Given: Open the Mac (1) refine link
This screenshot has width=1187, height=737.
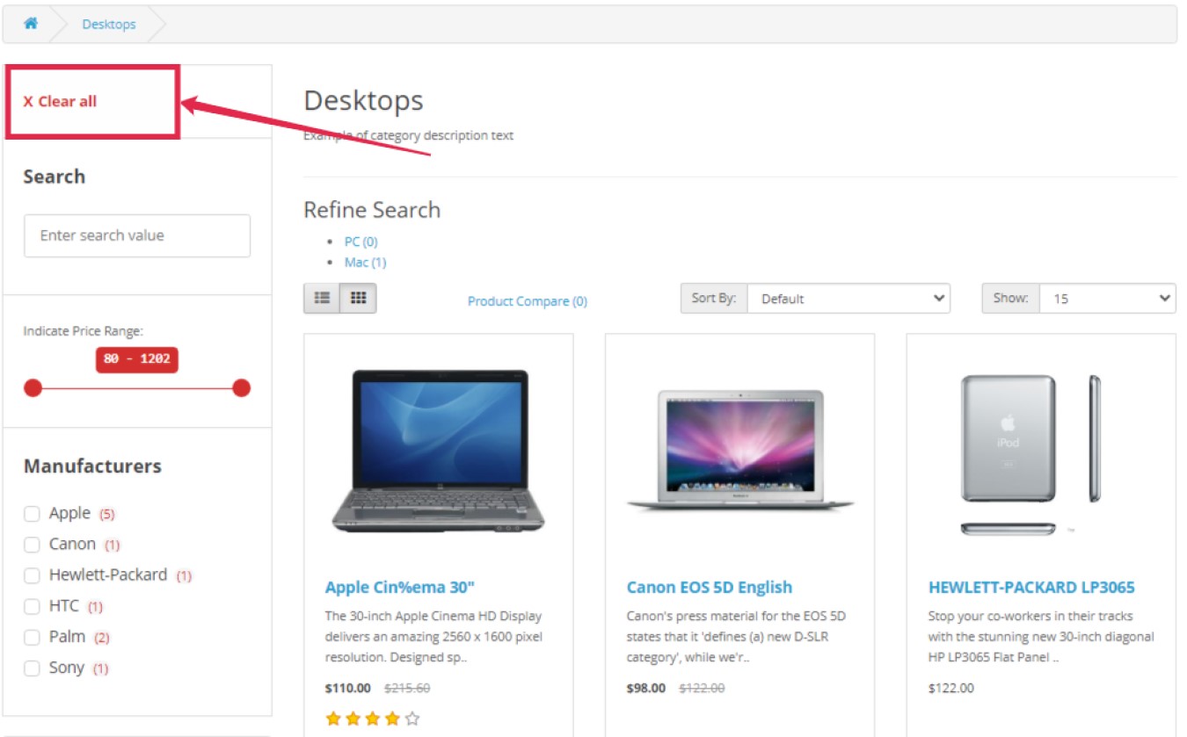Looking at the screenshot, I should [365, 262].
